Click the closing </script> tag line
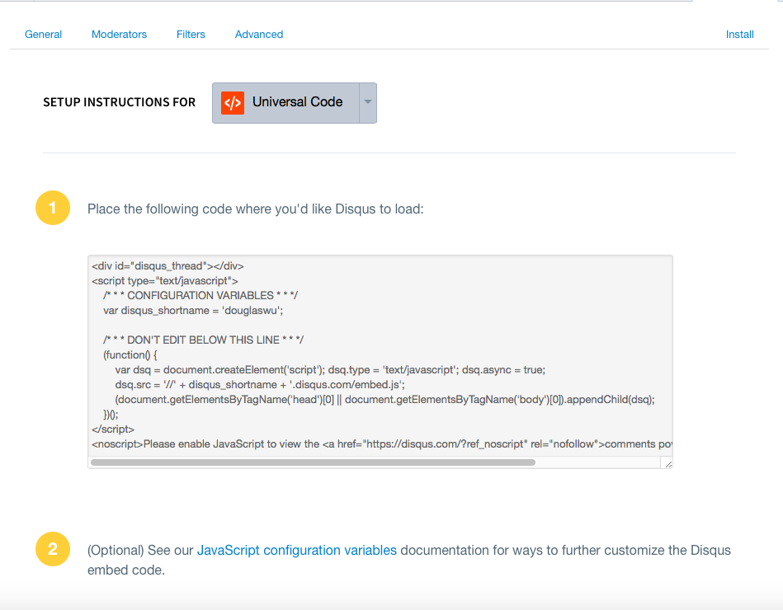 pyautogui.click(x=113, y=429)
